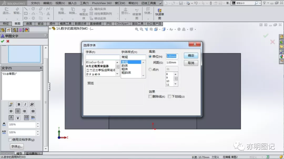Enable the Underline effect checkbox
Image resolution: width=284 pixels, height=159 pixels.
point(170,97)
